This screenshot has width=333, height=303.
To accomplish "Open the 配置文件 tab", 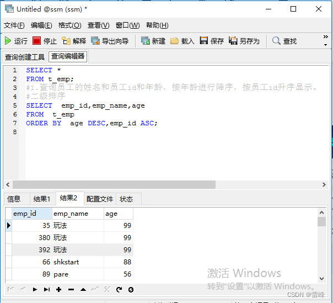I will pyautogui.click(x=100, y=199).
